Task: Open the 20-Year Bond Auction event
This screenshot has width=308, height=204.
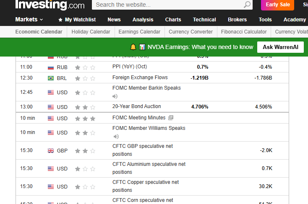Action: tap(136, 106)
